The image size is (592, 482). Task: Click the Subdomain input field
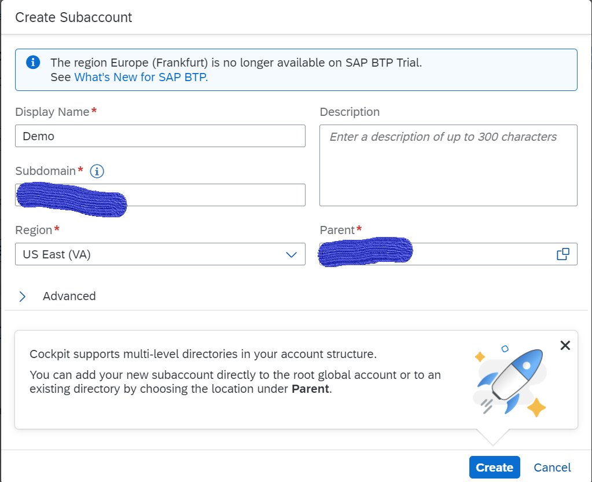pos(160,195)
